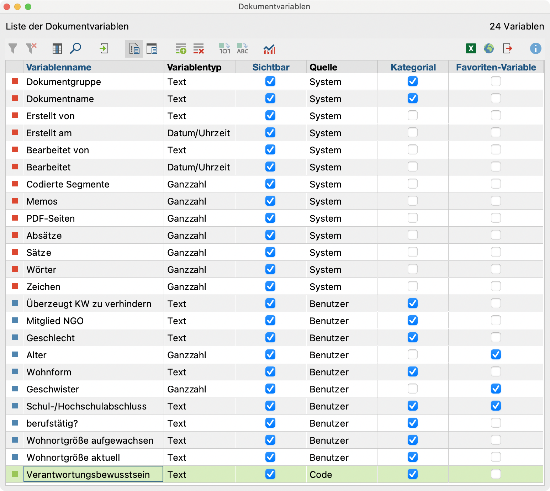Click the blue square beside berufstätig?

pyautogui.click(x=15, y=423)
